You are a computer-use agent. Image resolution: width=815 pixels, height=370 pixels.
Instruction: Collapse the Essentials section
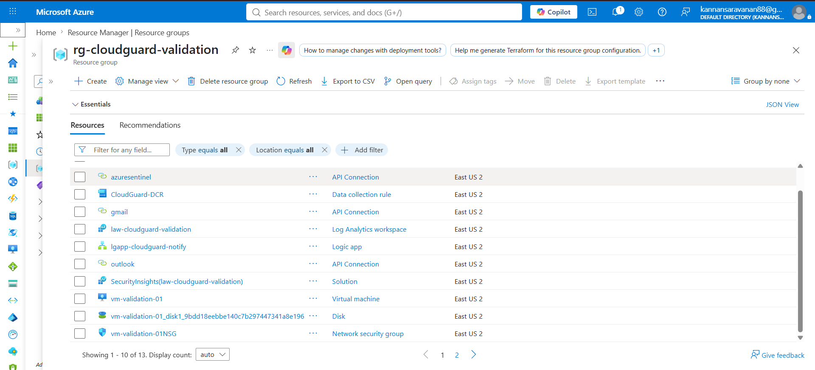[x=91, y=104]
